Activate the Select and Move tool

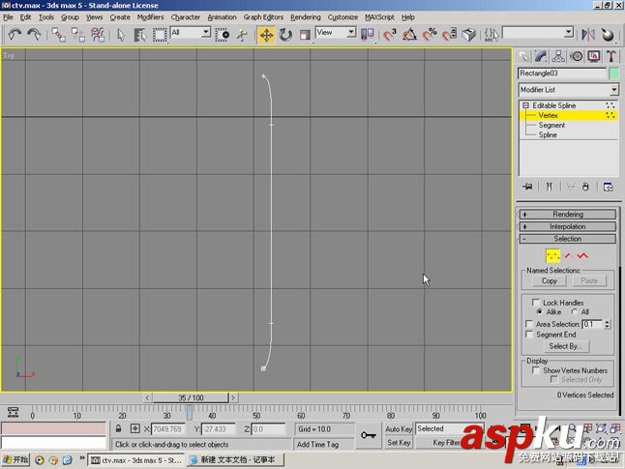[x=266, y=35]
